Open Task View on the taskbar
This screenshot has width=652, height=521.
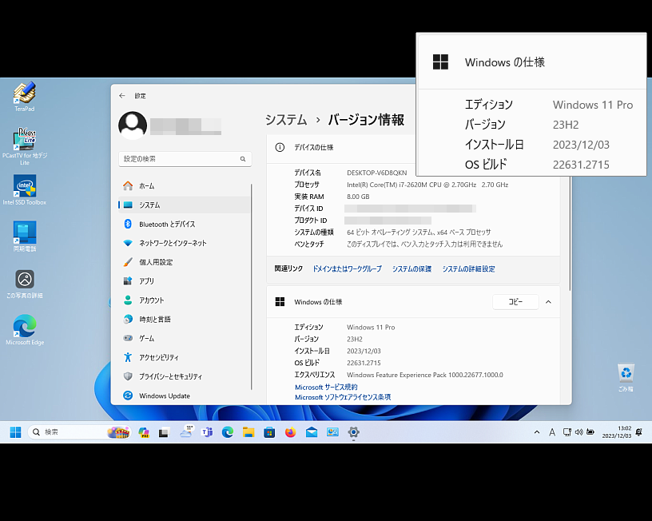click(164, 432)
